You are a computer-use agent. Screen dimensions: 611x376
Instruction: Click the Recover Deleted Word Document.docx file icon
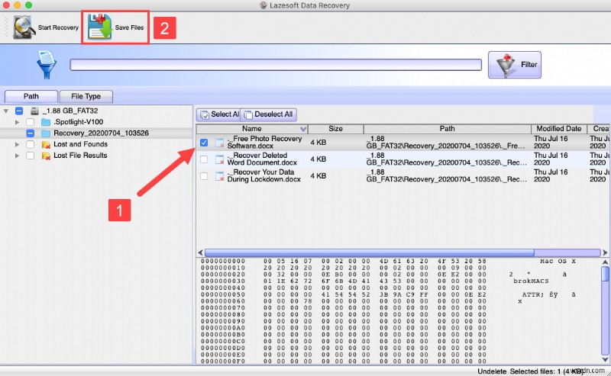(220, 159)
